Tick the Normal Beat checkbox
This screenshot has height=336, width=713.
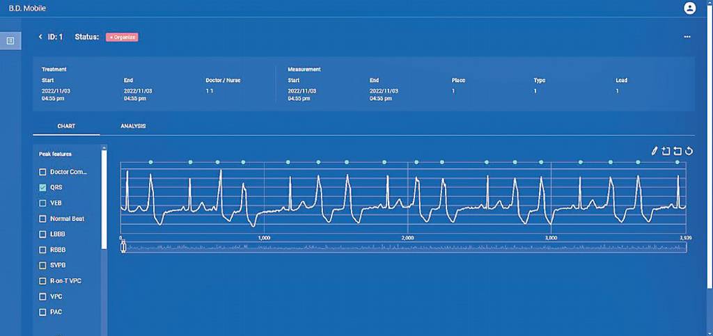click(x=42, y=219)
